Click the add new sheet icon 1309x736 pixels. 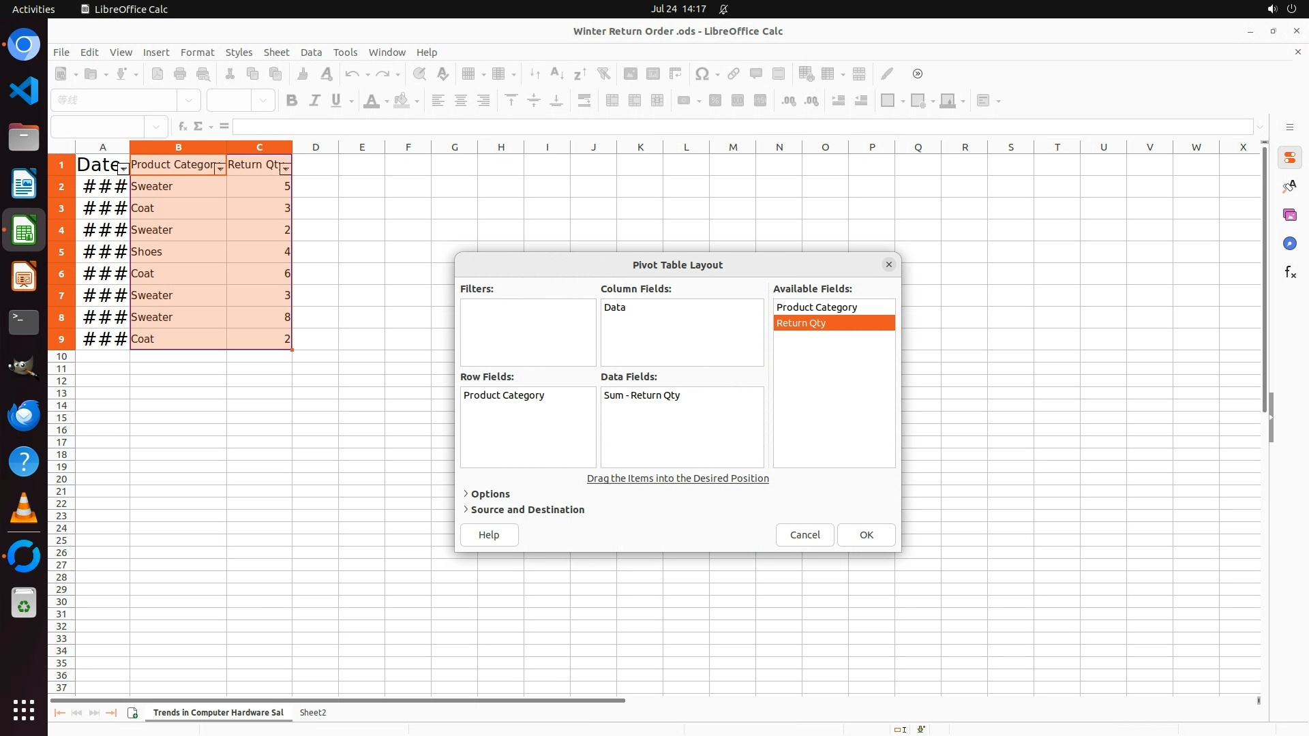point(132,713)
